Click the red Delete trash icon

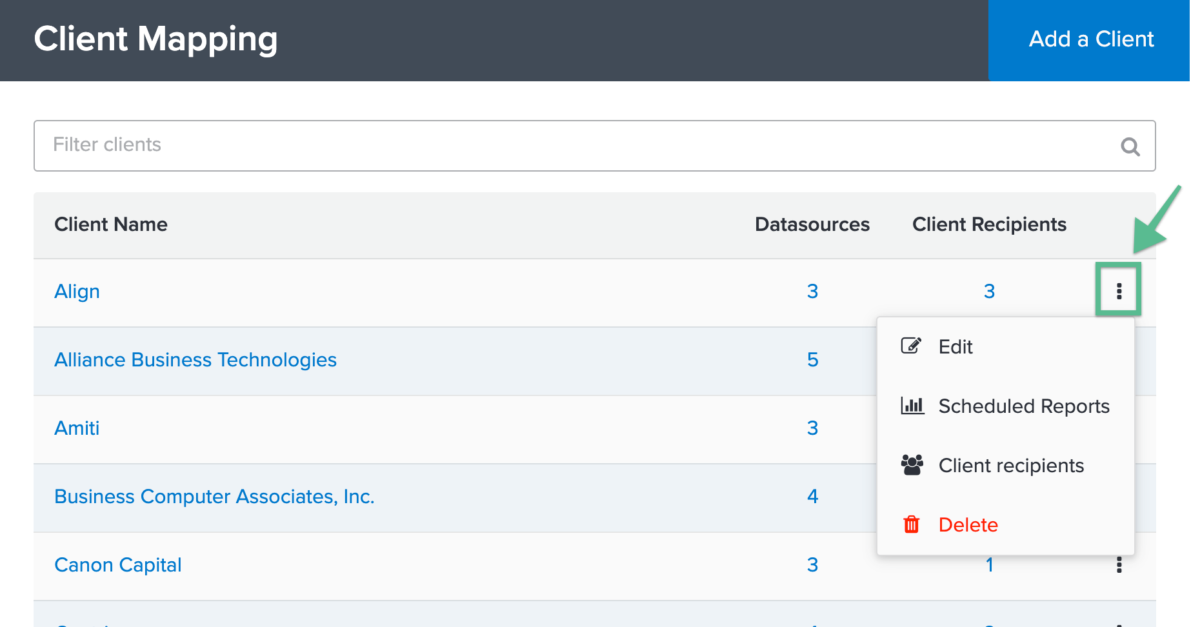pos(911,524)
